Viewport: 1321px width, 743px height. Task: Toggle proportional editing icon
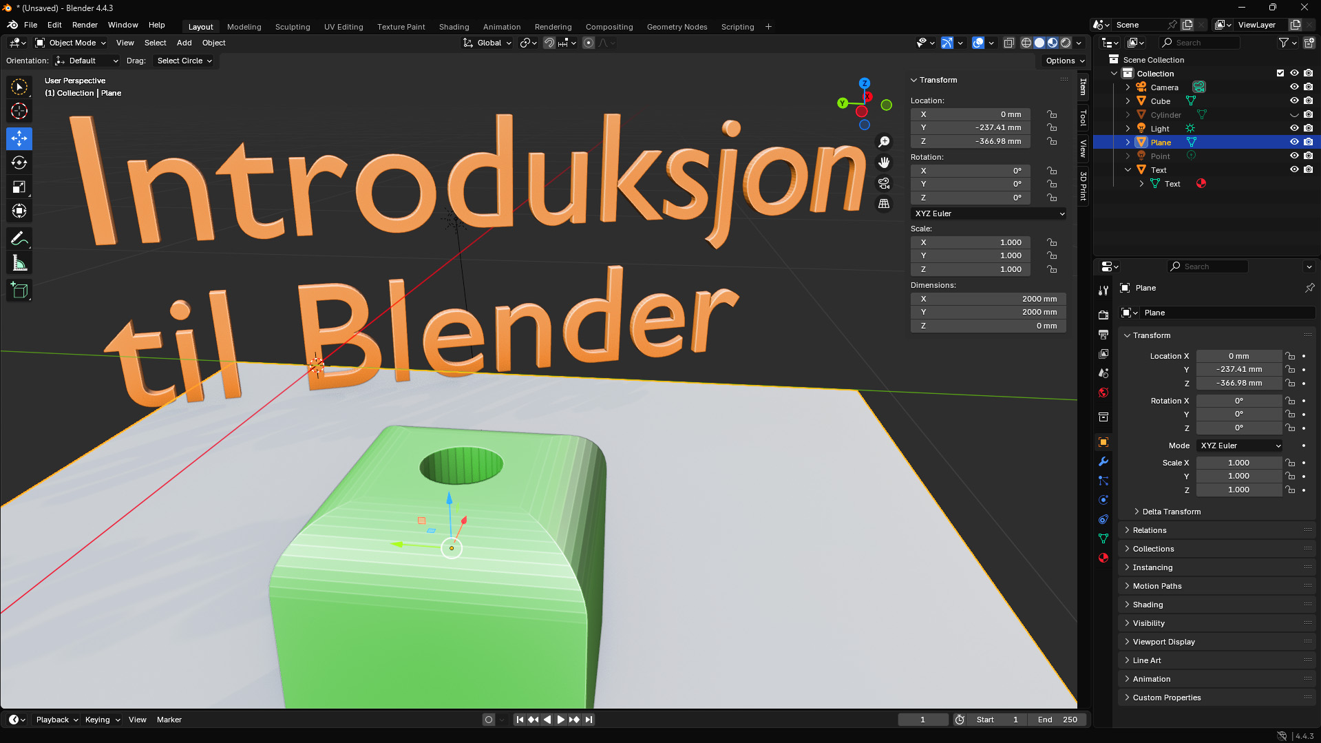[x=589, y=43]
